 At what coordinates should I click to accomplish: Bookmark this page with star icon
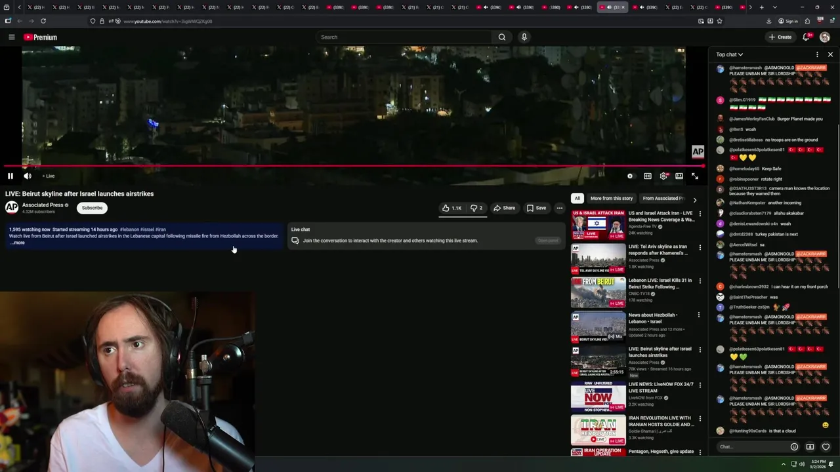point(719,21)
